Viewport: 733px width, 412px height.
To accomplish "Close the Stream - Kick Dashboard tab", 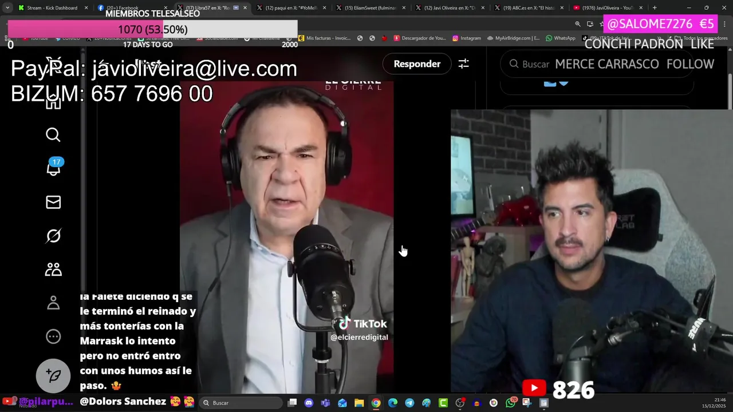I will click(86, 8).
